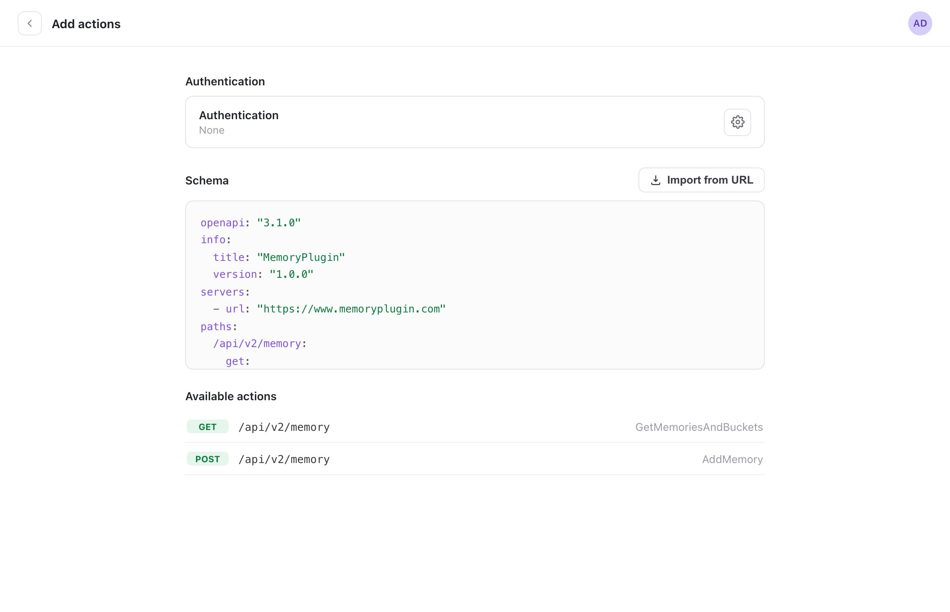Image resolution: width=950 pixels, height=612 pixels.
Task: Click the version "1.0.0" line in schema
Action: pos(263,274)
